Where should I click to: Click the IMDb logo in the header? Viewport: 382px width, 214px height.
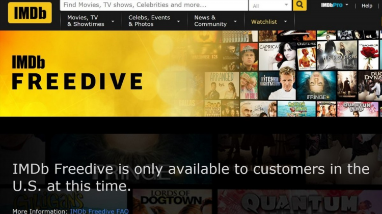point(30,13)
